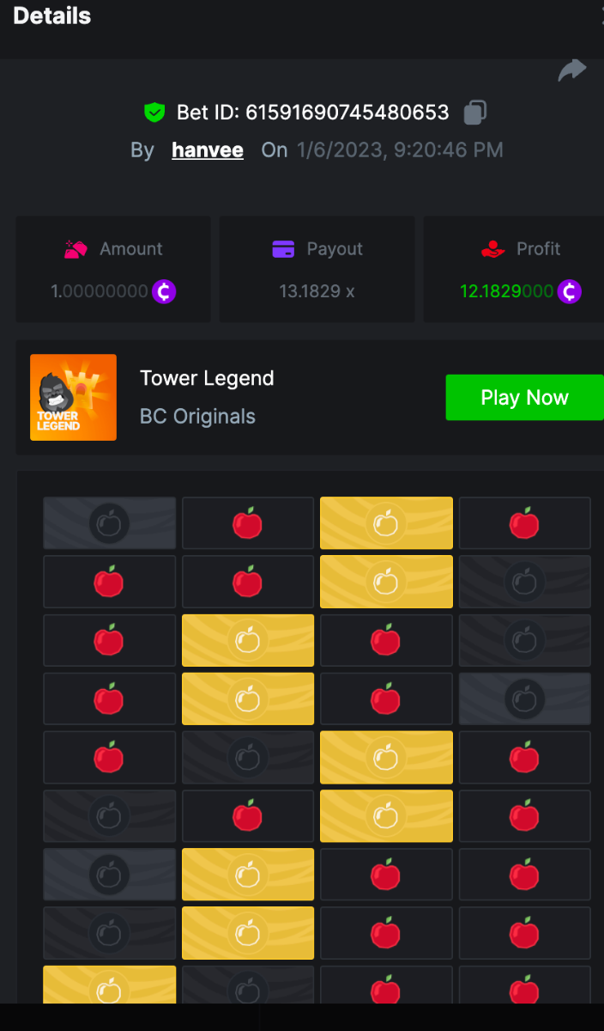Click the bet date 1/6/2023 timestamp
604x1031 pixels.
coord(400,150)
